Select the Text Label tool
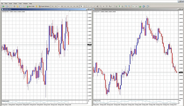The image size is (184, 106). (107, 6)
